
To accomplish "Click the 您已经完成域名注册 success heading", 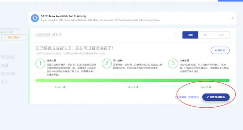I will click(x=74, y=48).
